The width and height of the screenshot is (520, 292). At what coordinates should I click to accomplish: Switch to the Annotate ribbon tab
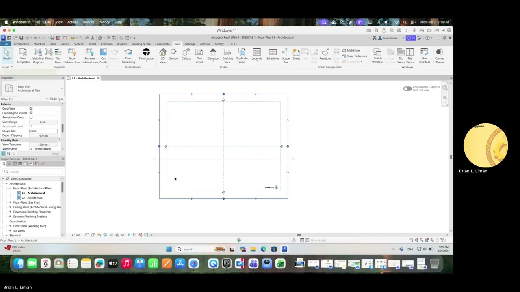click(x=106, y=44)
